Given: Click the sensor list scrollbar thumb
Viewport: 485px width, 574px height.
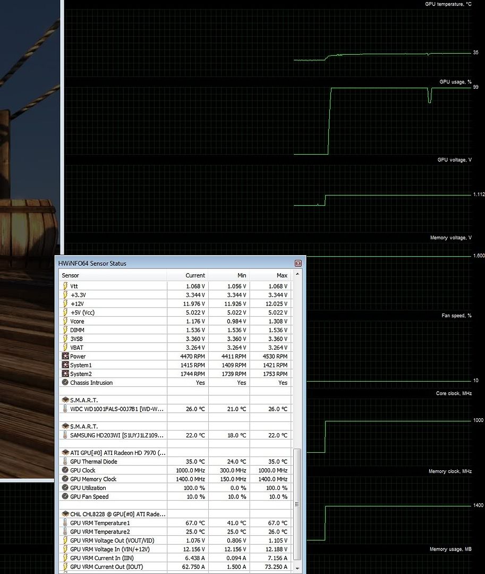Looking at the screenshot, I should 297,504.
